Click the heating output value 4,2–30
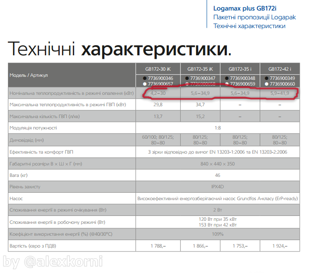This screenshot has height=273, width=319. pos(158,93)
